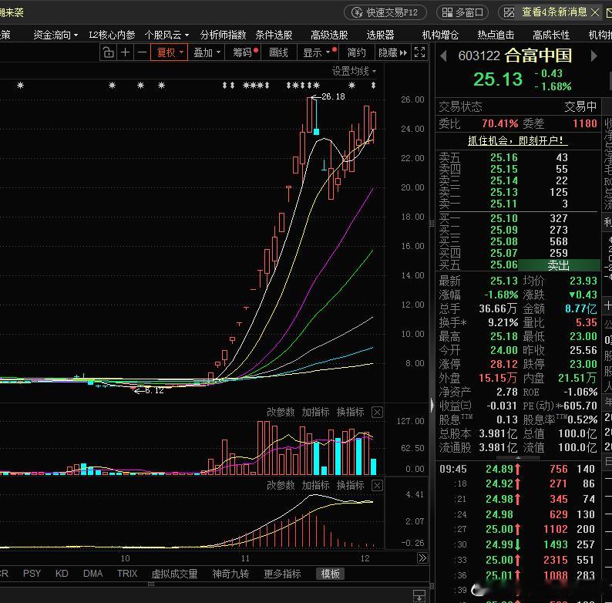This screenshot has height=603, width=612.
Task: Open 选股器 menu item
Action: 380,35
